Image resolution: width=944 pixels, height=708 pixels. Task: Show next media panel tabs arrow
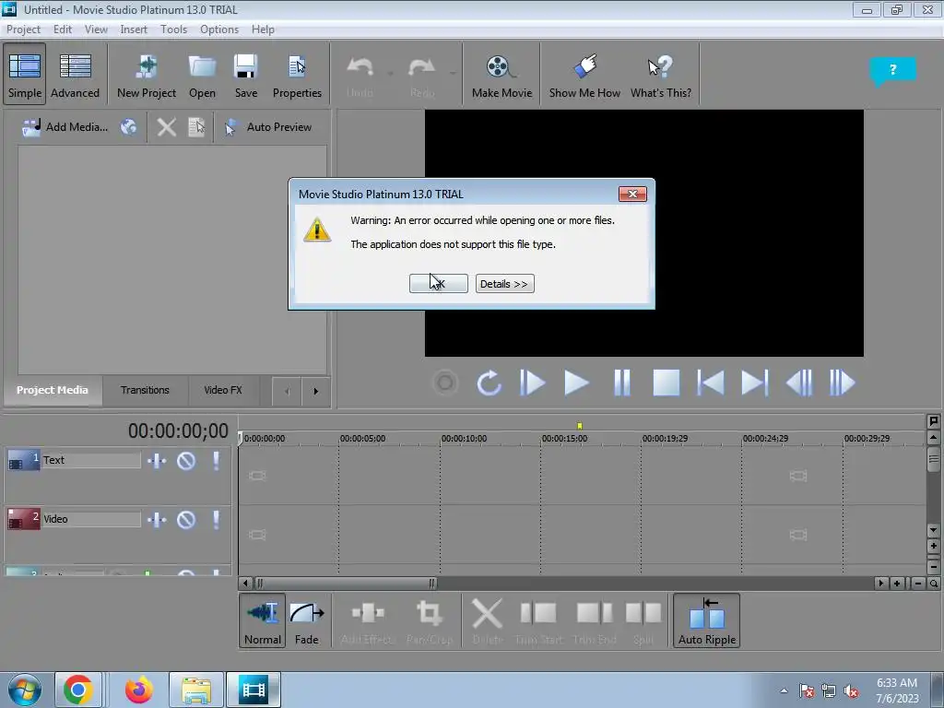315,391
